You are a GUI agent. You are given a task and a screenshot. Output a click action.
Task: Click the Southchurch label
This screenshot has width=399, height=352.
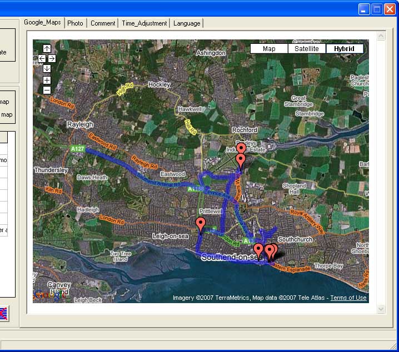click(x=295, y=239)
